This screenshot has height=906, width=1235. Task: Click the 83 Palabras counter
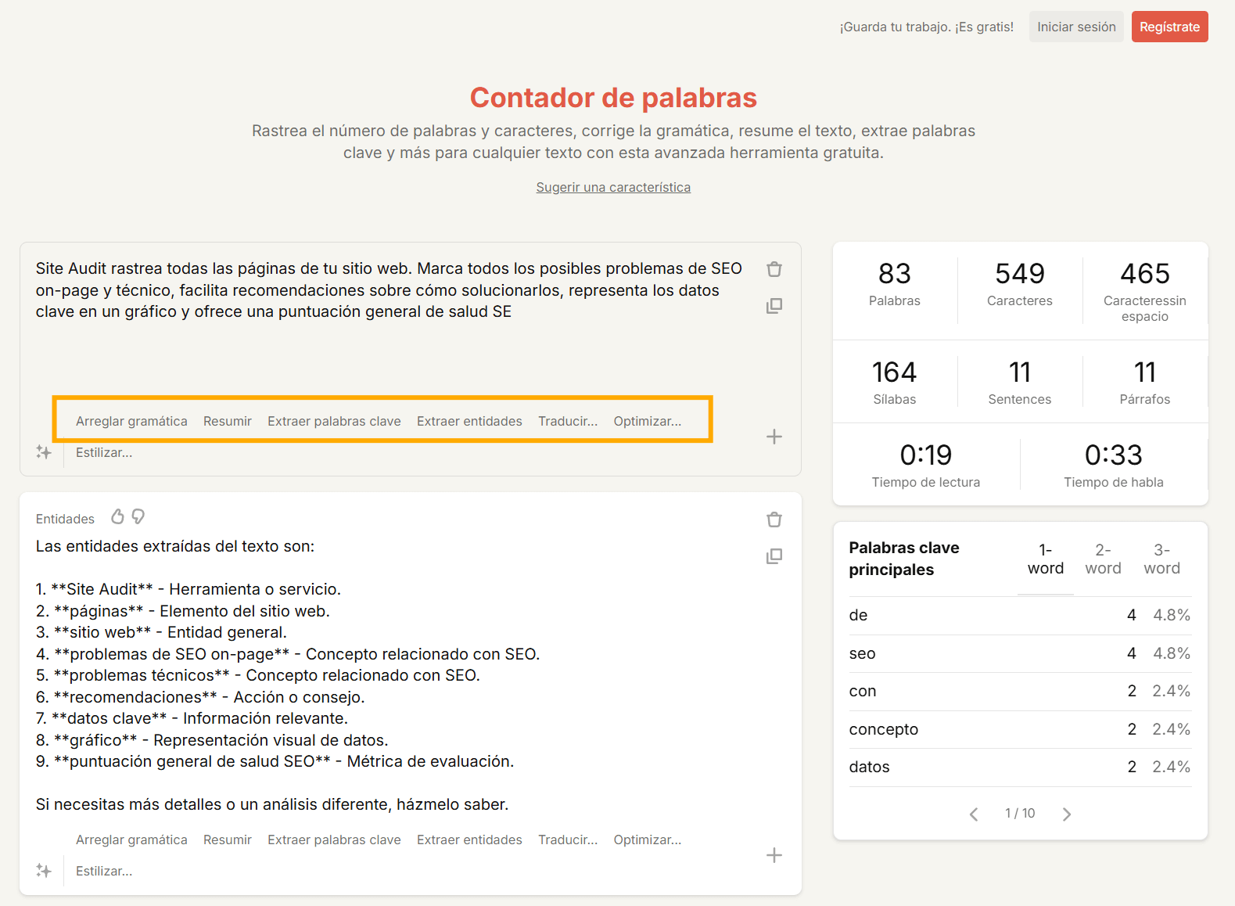coord(895,283)
